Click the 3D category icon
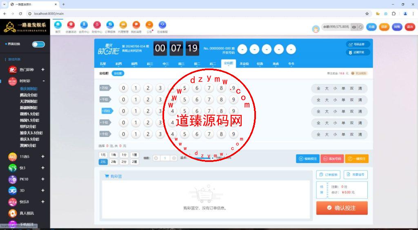This screenshot has width=418, height=230. (13, 190)
